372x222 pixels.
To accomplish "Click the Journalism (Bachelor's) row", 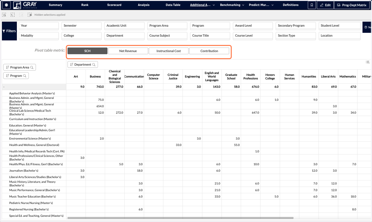I will pos(34,171).
